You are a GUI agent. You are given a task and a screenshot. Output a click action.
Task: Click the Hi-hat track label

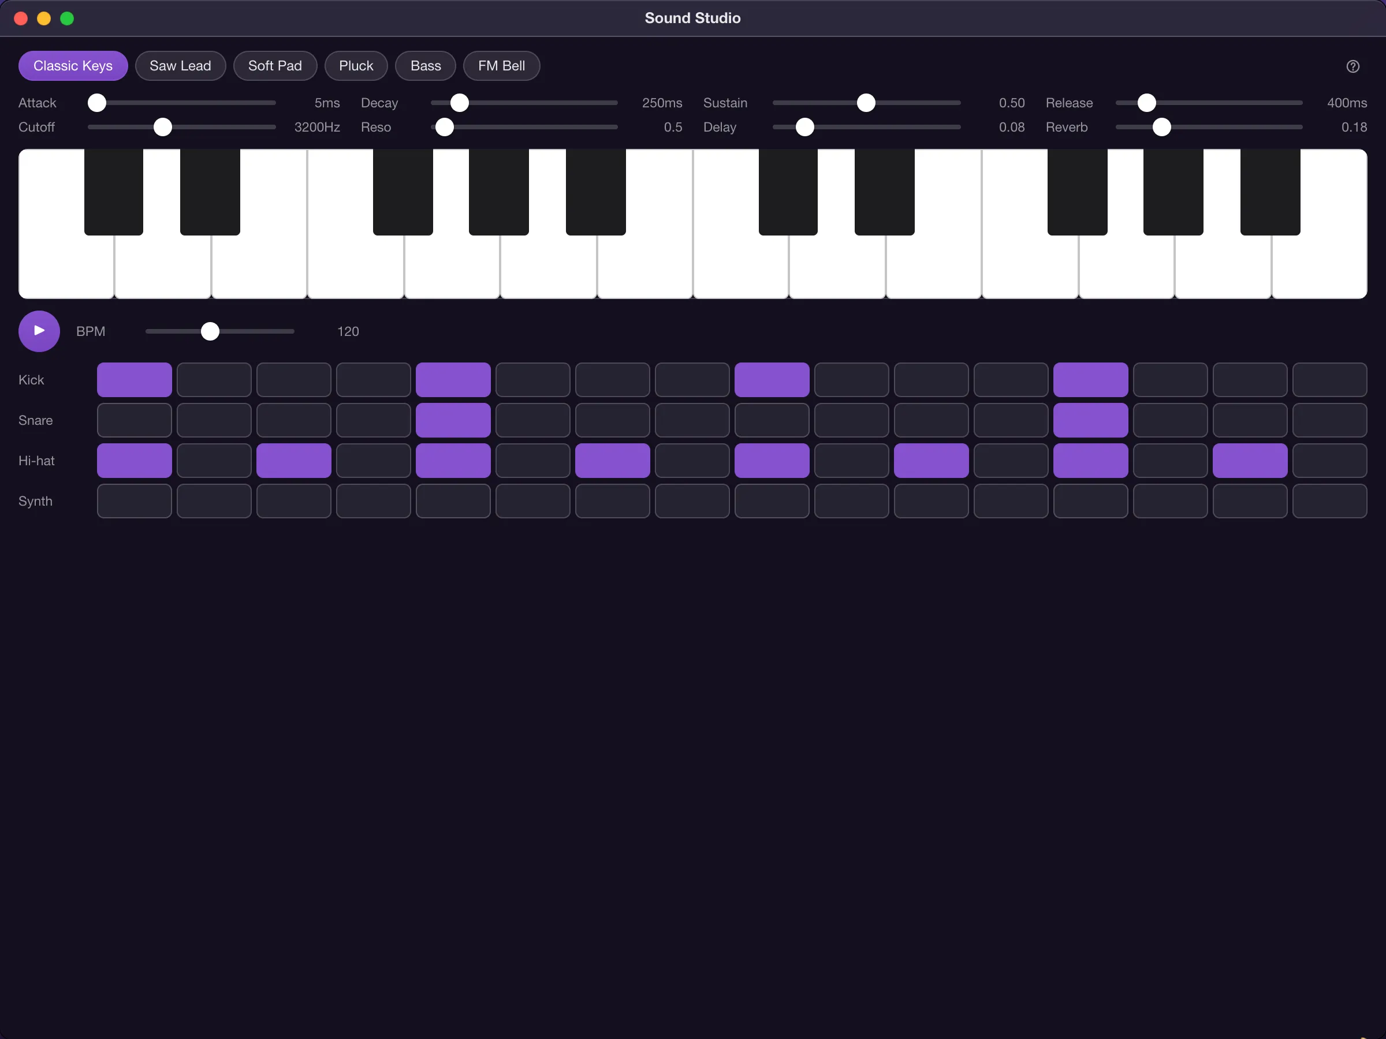(x=36, y=460)
